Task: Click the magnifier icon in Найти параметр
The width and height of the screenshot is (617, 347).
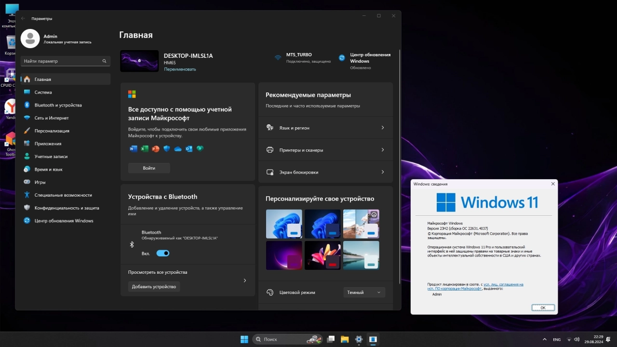Action: pos(104,61)
